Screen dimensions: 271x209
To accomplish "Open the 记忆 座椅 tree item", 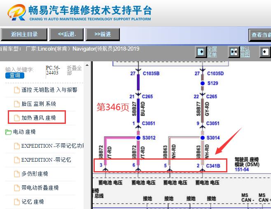I will (33, 202).
